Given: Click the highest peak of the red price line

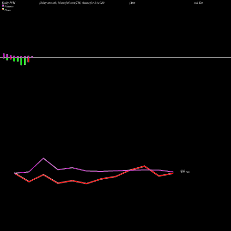Looking at the screenshot, I should tap(144, 166).
